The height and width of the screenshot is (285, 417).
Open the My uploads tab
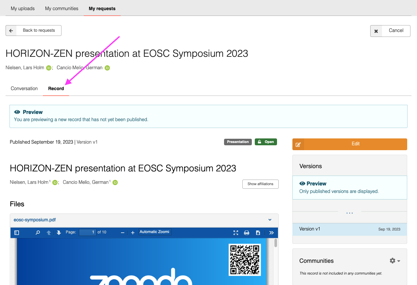[x=23, y=8]
